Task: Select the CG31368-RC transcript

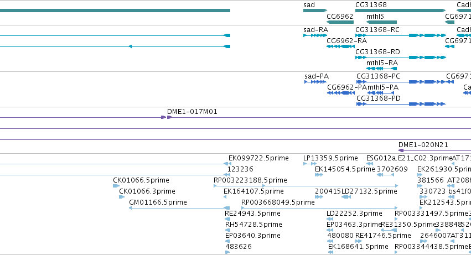Action: pyautogui.click(x=401, y=35)
